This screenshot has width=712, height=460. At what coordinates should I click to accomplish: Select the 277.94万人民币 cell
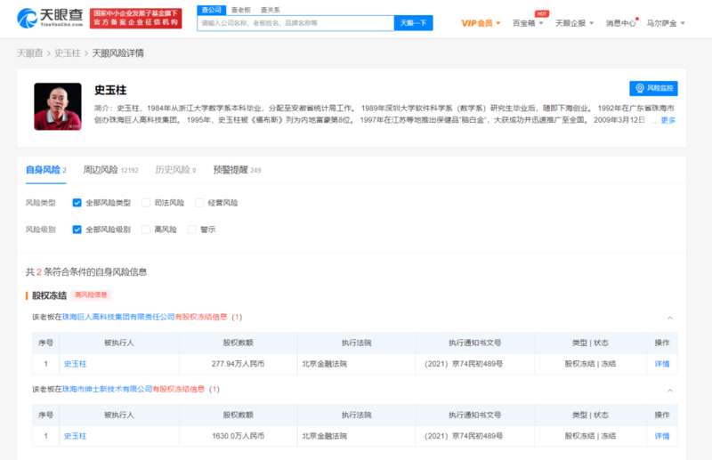click(x=238, y=364)
